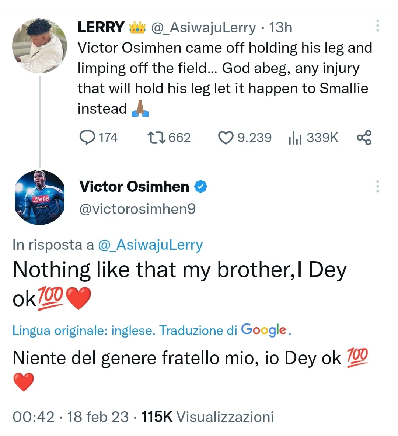Open view analytics icon showing 339K
The width and height of the screenshot is (398, 436).
pos(295,138)
